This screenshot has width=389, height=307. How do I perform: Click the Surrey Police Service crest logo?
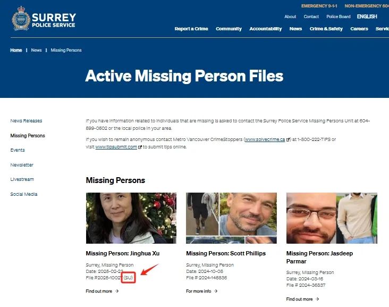[x=21, y=19]
